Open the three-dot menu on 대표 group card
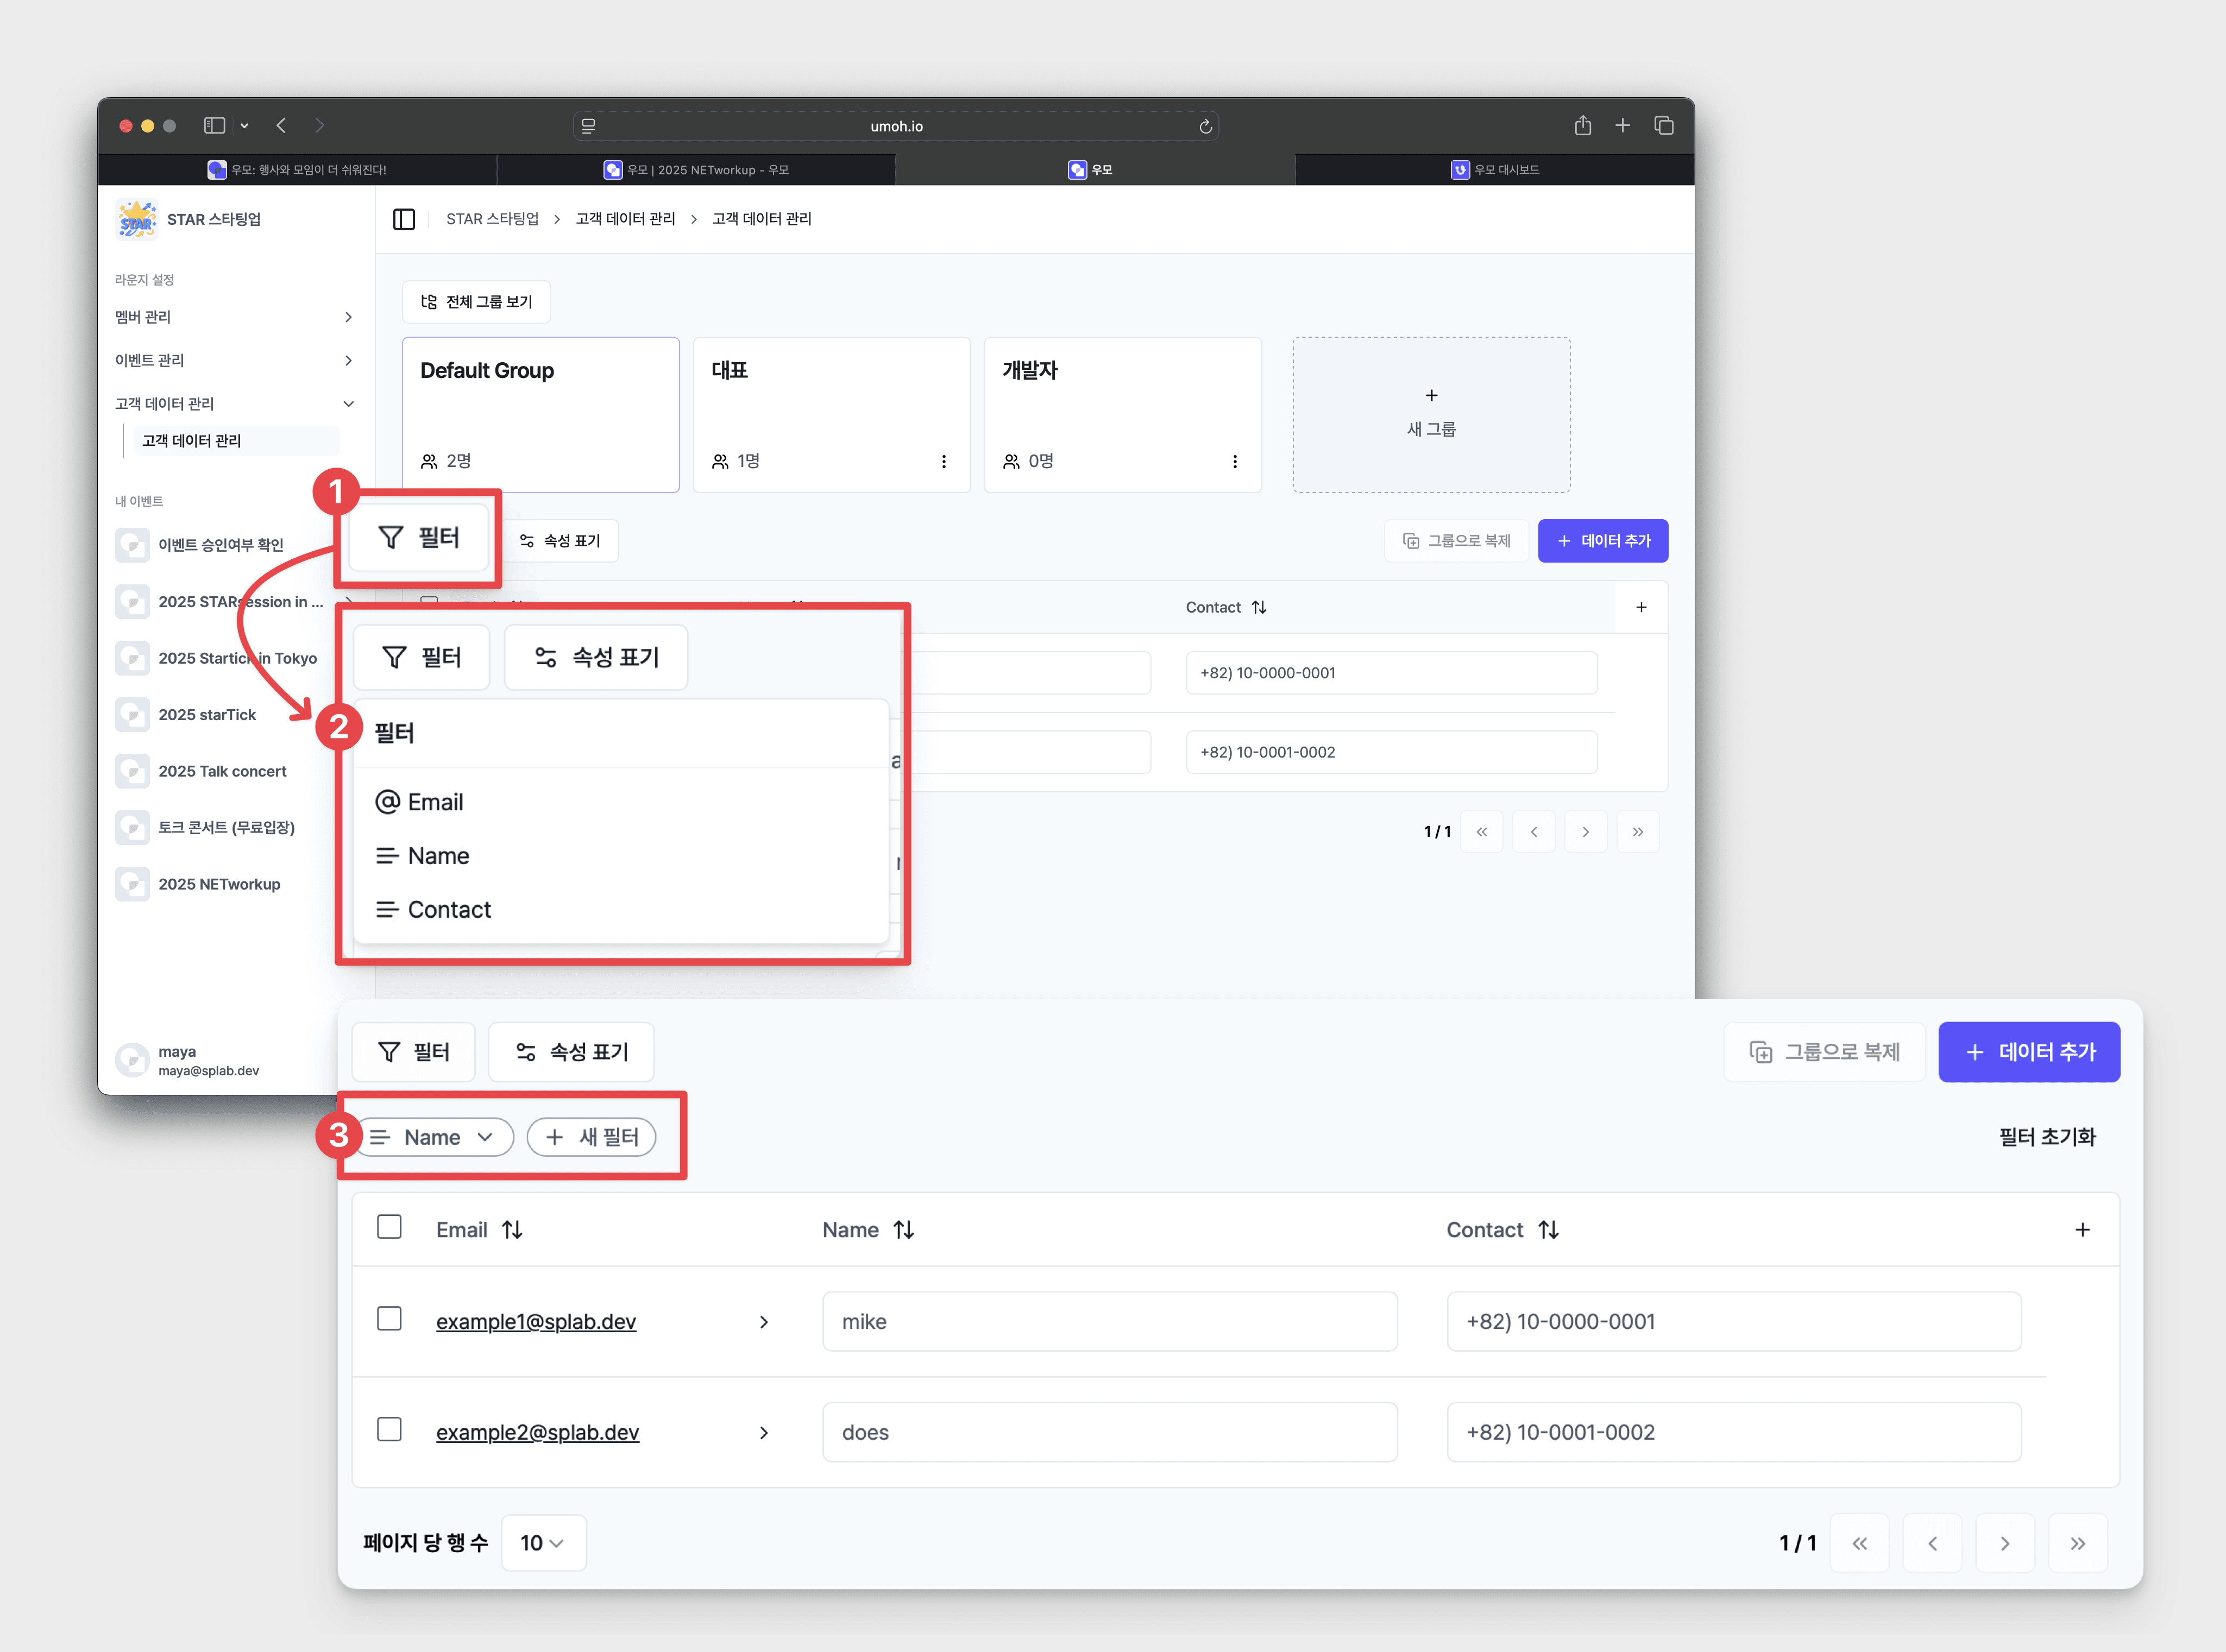The height and width of the screenshot is (1652, 2226). (943, 461)
